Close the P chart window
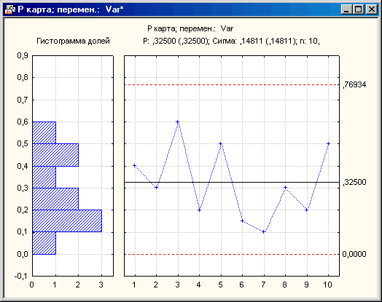382x302 pixels. point(372,9)
